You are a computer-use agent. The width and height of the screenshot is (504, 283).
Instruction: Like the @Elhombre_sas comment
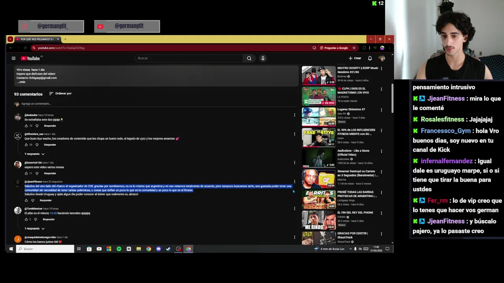[x=26, y=145]
